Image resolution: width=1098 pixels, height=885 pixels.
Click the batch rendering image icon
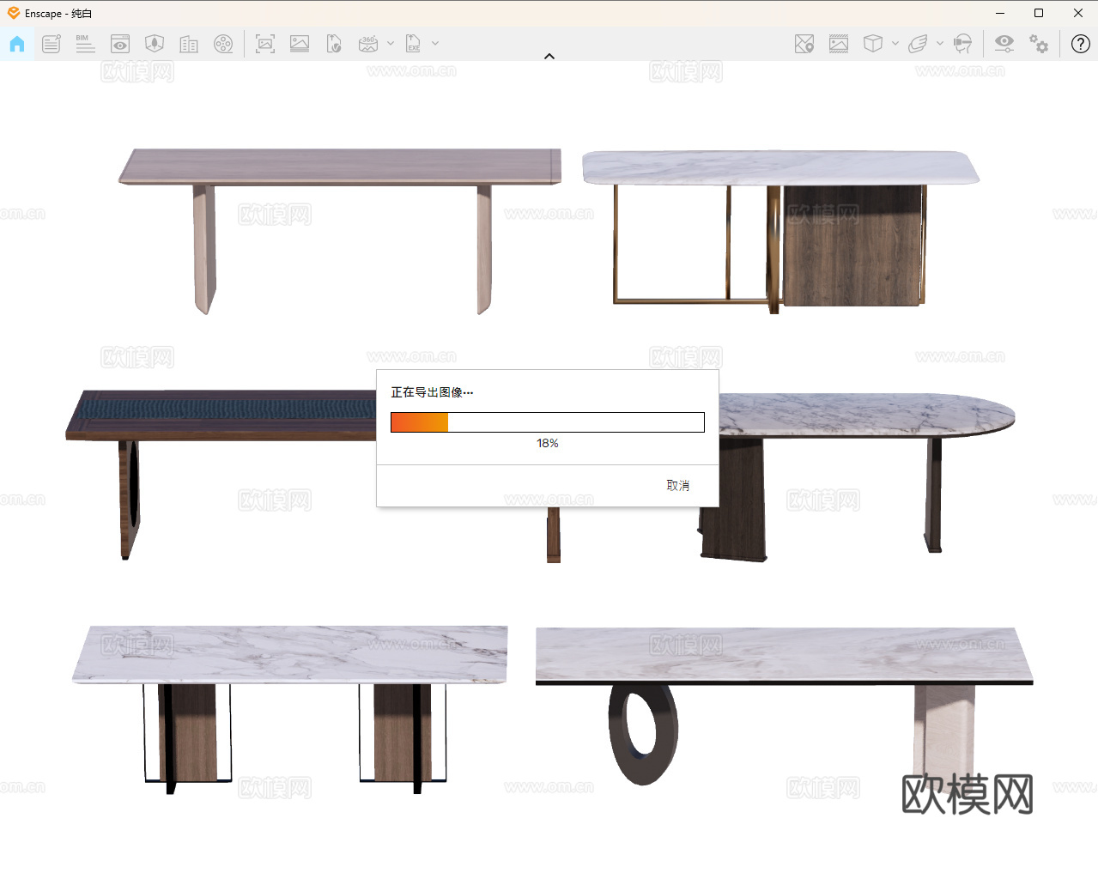[x=300, y=44]
